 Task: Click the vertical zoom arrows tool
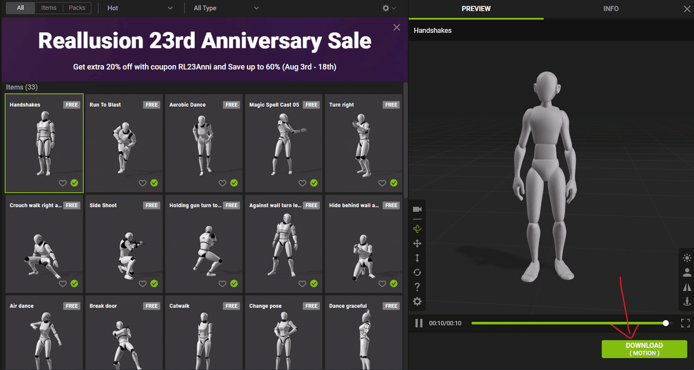[x=417, y=258]
